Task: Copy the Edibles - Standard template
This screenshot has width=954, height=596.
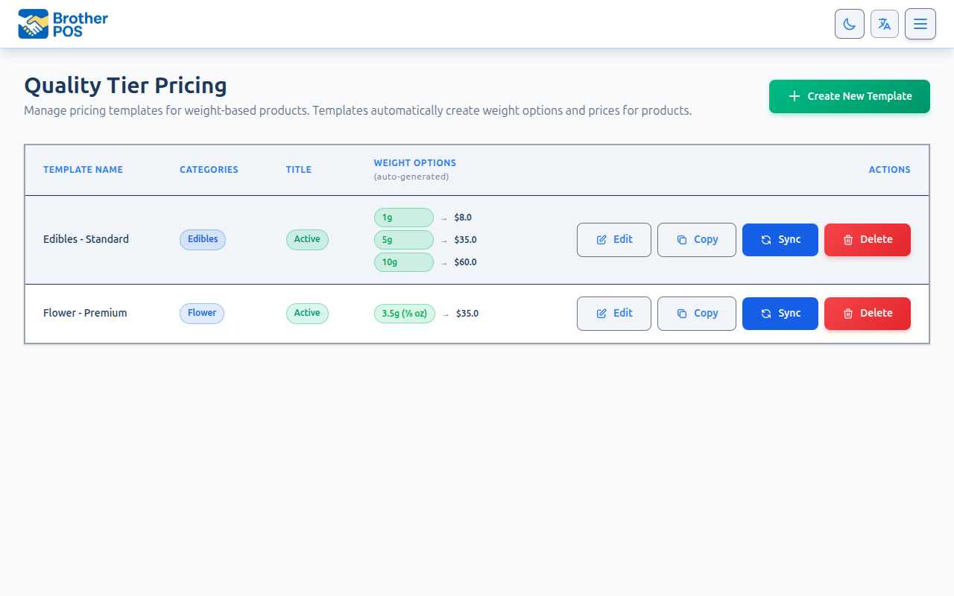Action: tap(697, 239)
